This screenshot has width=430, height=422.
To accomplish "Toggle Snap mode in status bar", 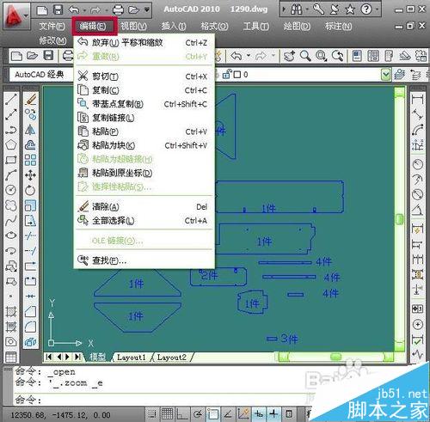I will coord(152,413).
